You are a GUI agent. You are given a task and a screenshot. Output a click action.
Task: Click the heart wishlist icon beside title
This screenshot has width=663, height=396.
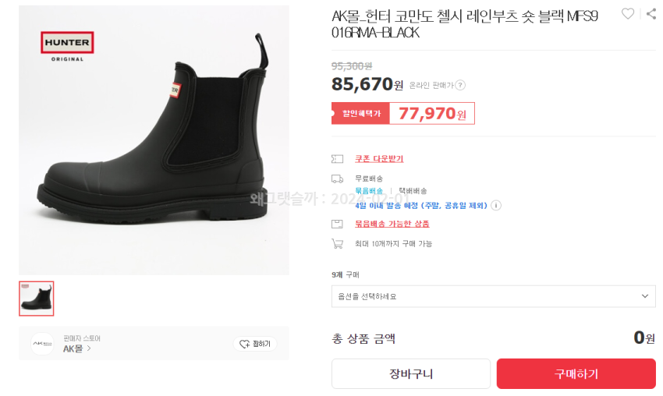click(627, 13)
